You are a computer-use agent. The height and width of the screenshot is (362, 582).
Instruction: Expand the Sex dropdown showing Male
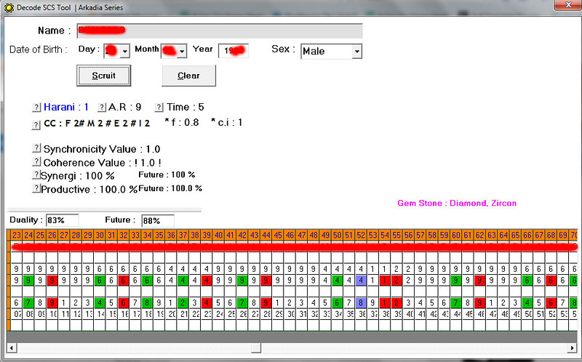[x=356, y=51]
